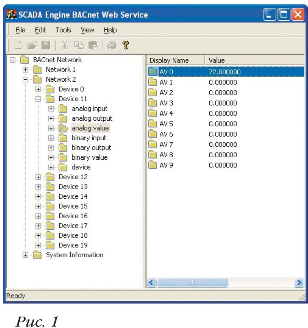Select the Device 18 tree label
This screenshot has height=328, width=308.
point(73,235)
